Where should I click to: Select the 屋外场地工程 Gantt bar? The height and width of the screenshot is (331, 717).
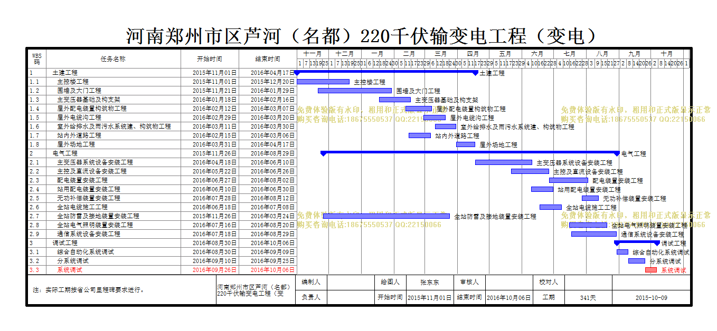pyautogui.click(x=466, y=144)
